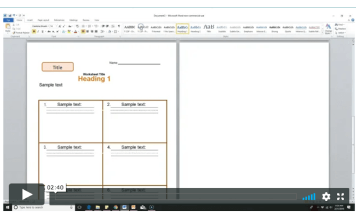Screen dimensions: 356x219
Task: Select Align Text Left
Action: (x=83, y=32)
